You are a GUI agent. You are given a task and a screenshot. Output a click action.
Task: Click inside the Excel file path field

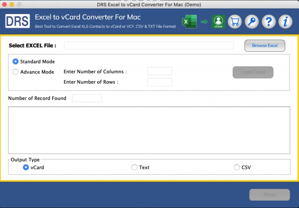(149, 46)
